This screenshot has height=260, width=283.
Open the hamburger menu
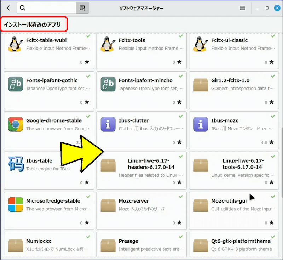pyautogui.click(x=243, y=7)
